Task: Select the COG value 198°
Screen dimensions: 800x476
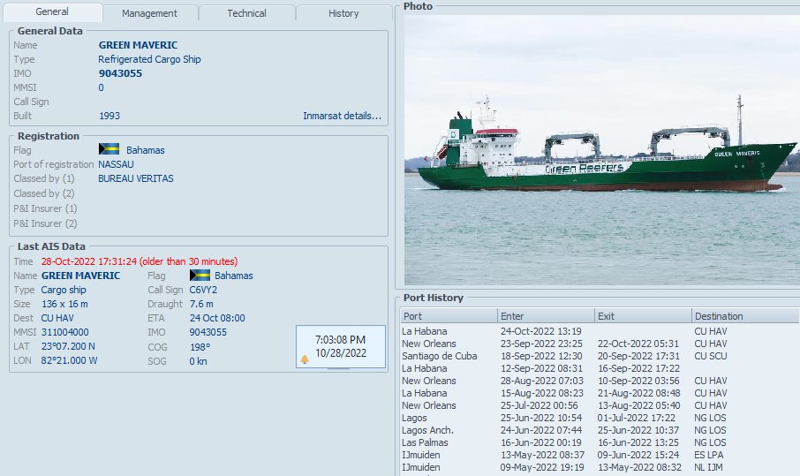Action: pos(200,347)
